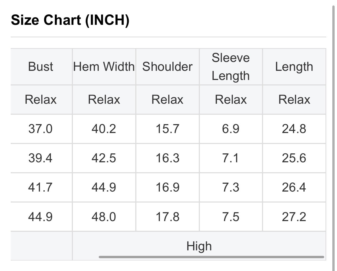This screenshot has height=271, width=337.
Task: Click the 25.6 length value cell
Action: (x=294, y=158)
